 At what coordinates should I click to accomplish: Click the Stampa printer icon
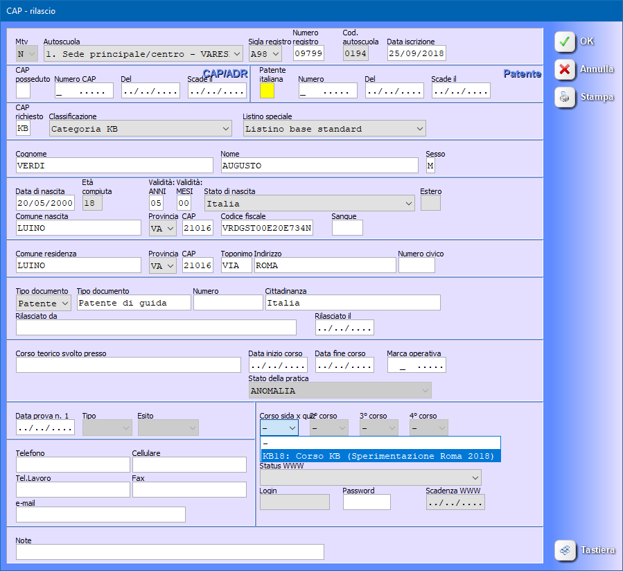click(x=565, y=97)
